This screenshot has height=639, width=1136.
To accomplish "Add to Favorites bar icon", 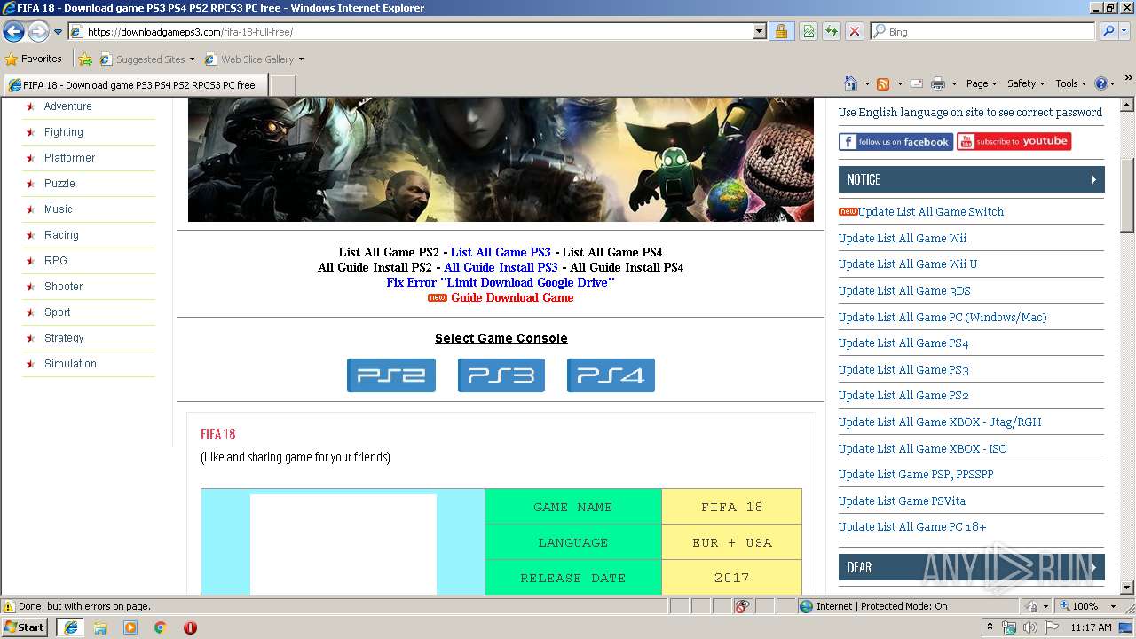I will [x=85, y=59].
